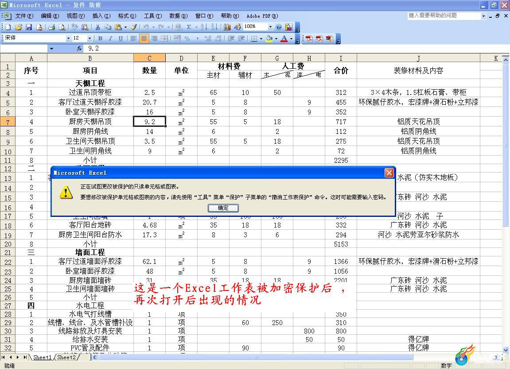Apply the red Font Color A

point(284,39)
